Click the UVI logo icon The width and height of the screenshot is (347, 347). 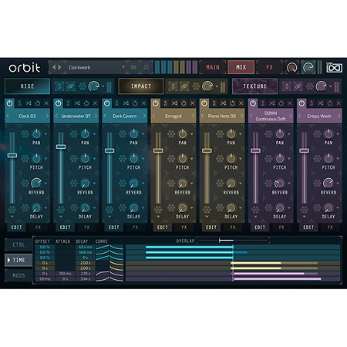[334, 67]
